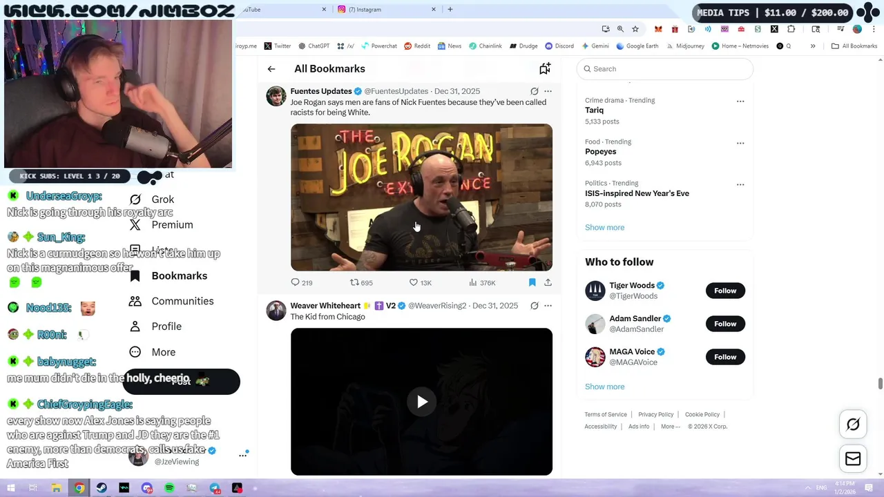Show more trending topics
The image size is (884, 497).
[604, 227]
